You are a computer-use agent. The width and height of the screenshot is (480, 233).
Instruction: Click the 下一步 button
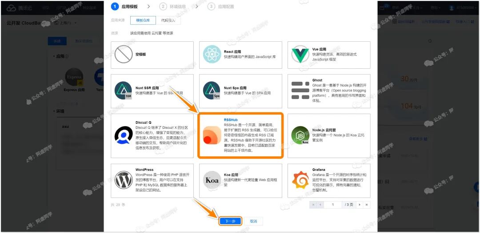click(231, 221)
